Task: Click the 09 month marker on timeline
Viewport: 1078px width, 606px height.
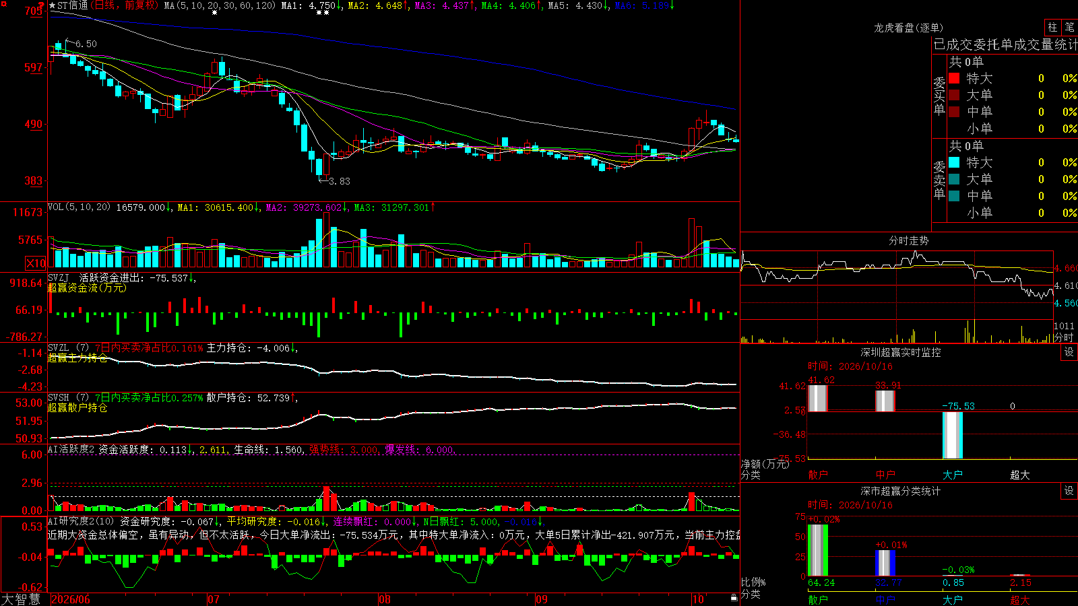Action: [542, 599]
